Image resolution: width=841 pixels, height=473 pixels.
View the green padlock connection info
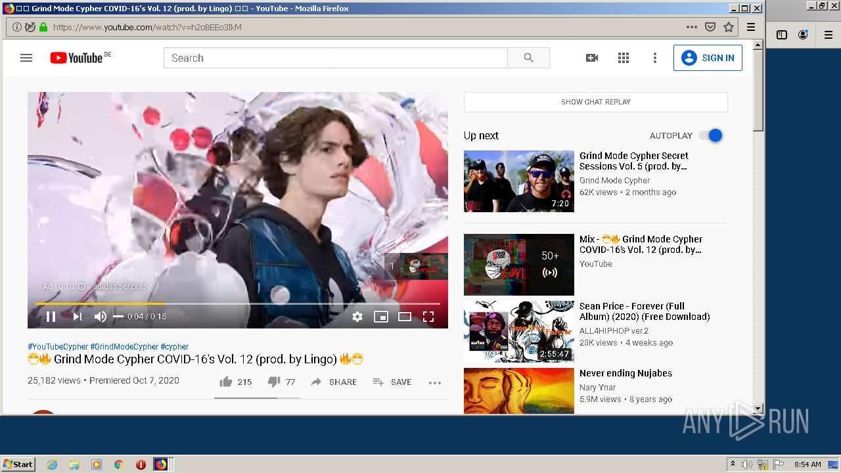coord(43,27)
